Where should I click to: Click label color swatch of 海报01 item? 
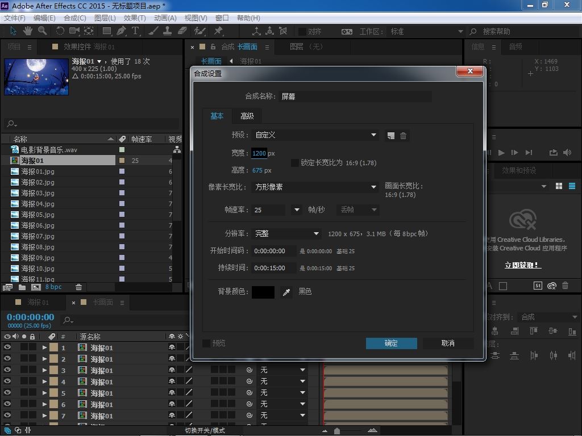(122, 161)
